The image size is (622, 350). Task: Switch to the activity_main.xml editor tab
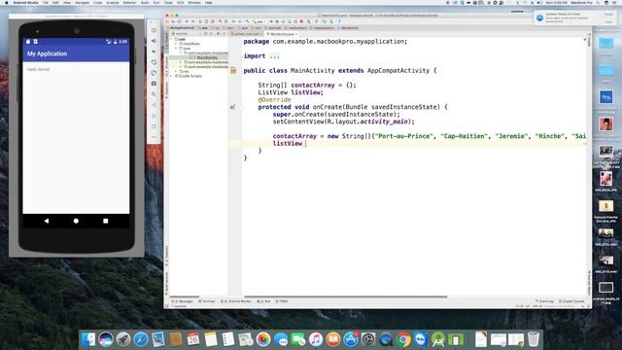point(246,34)
